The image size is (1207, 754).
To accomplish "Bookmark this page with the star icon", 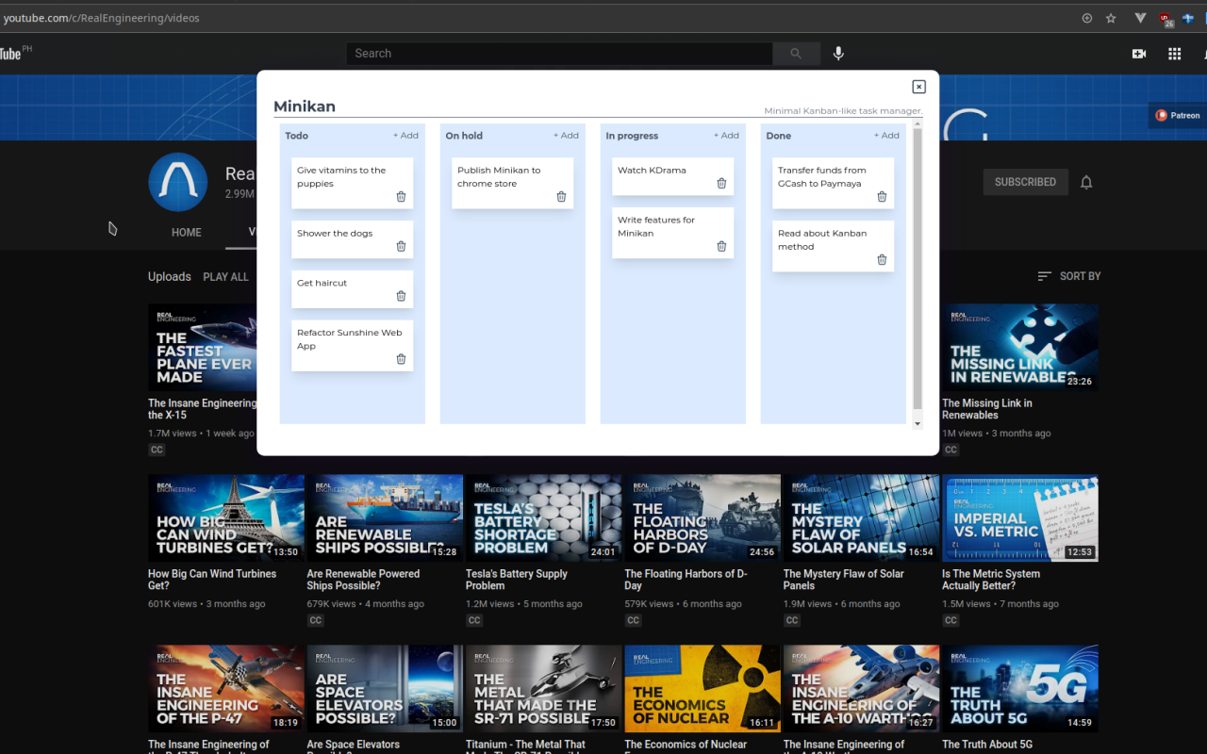I will [x=1111, y=18].
